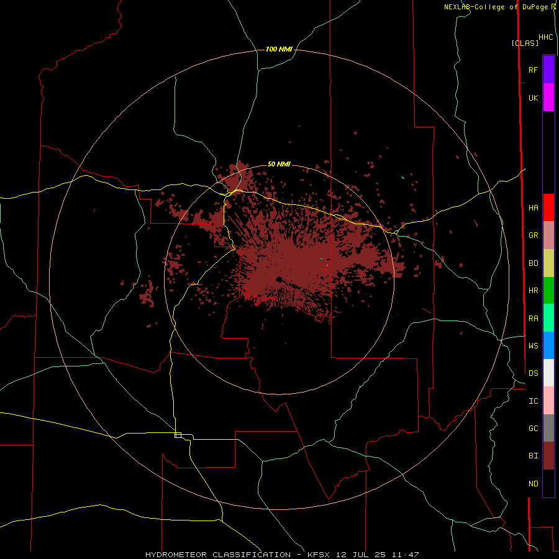This screenshot has width=559, height=559.
Task: Click the GR legend label
Action: click(533, 235)
